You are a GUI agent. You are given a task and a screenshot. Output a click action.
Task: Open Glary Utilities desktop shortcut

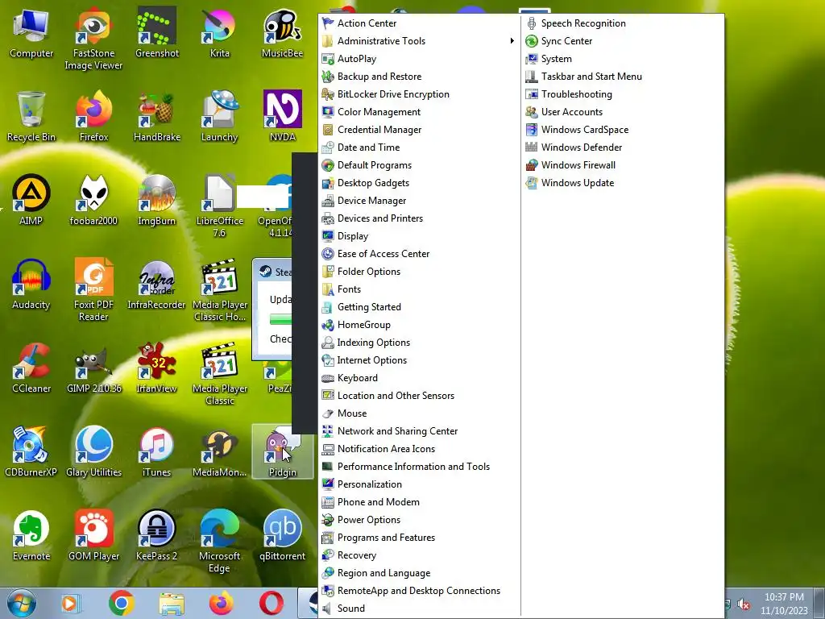(x=93, y=451)
